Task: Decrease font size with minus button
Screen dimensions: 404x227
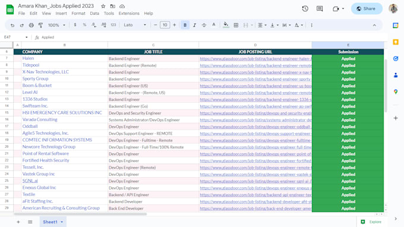Action: (x=156, y=25)
